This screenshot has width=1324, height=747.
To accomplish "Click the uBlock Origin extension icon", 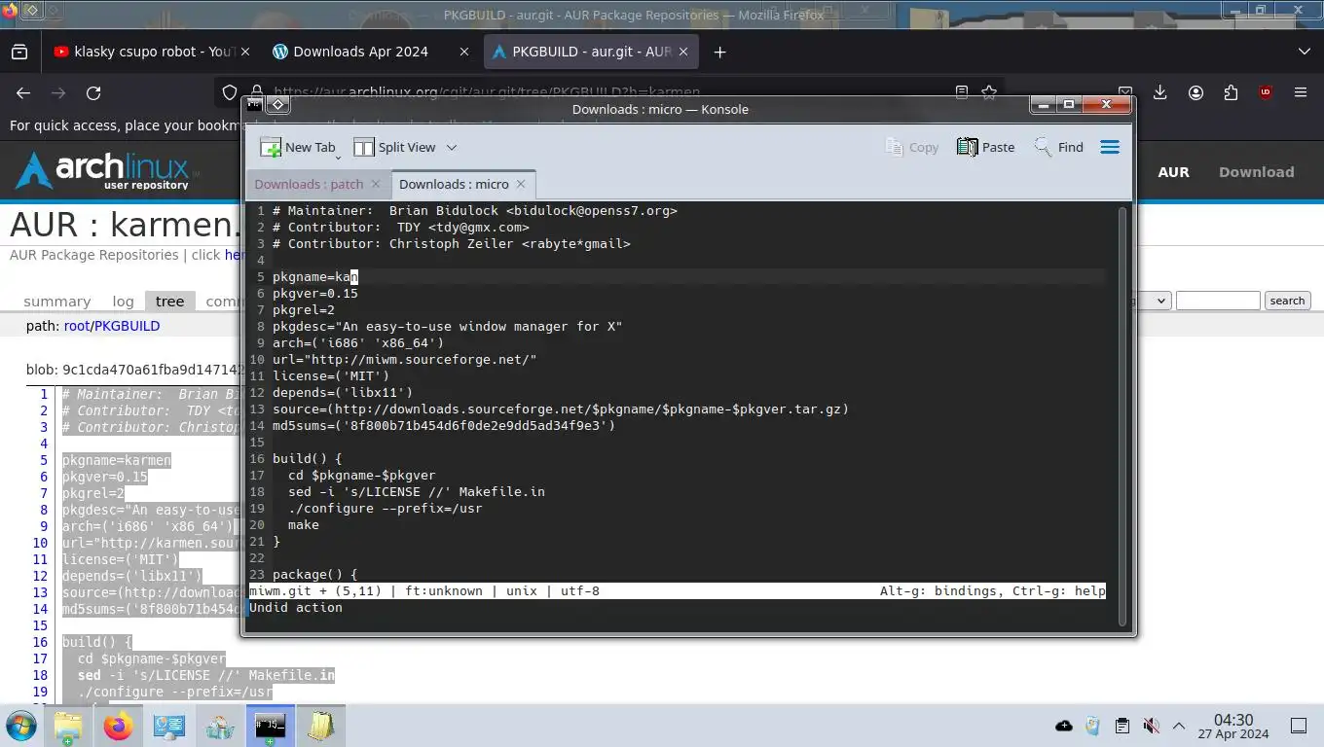I will coord(1266,92).
